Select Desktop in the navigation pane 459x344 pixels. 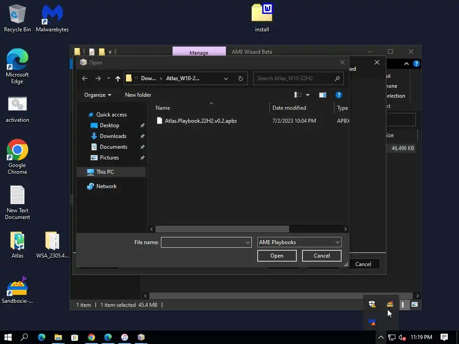point(109,125)
